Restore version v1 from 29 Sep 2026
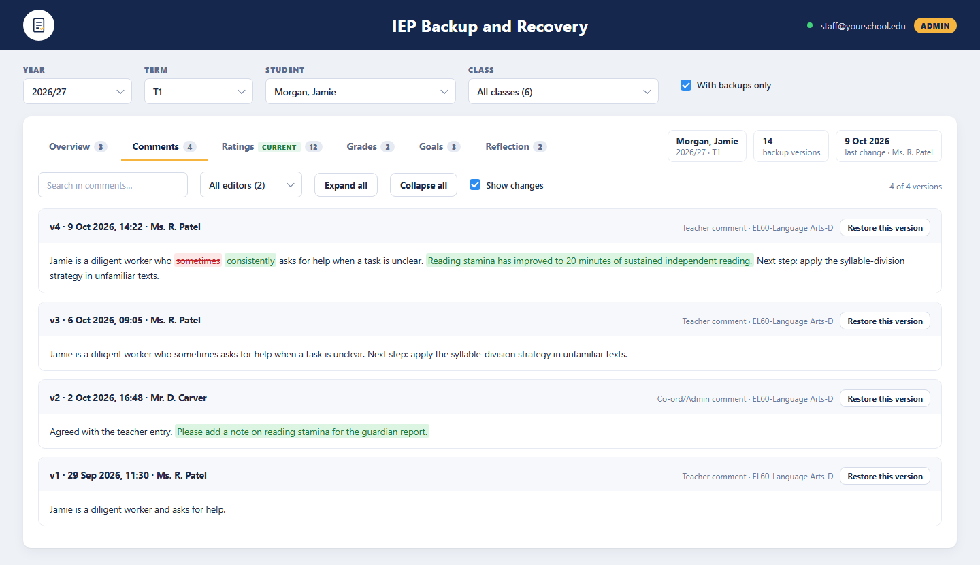This screenshot has height=565, width=980. [x=885, y=476]
